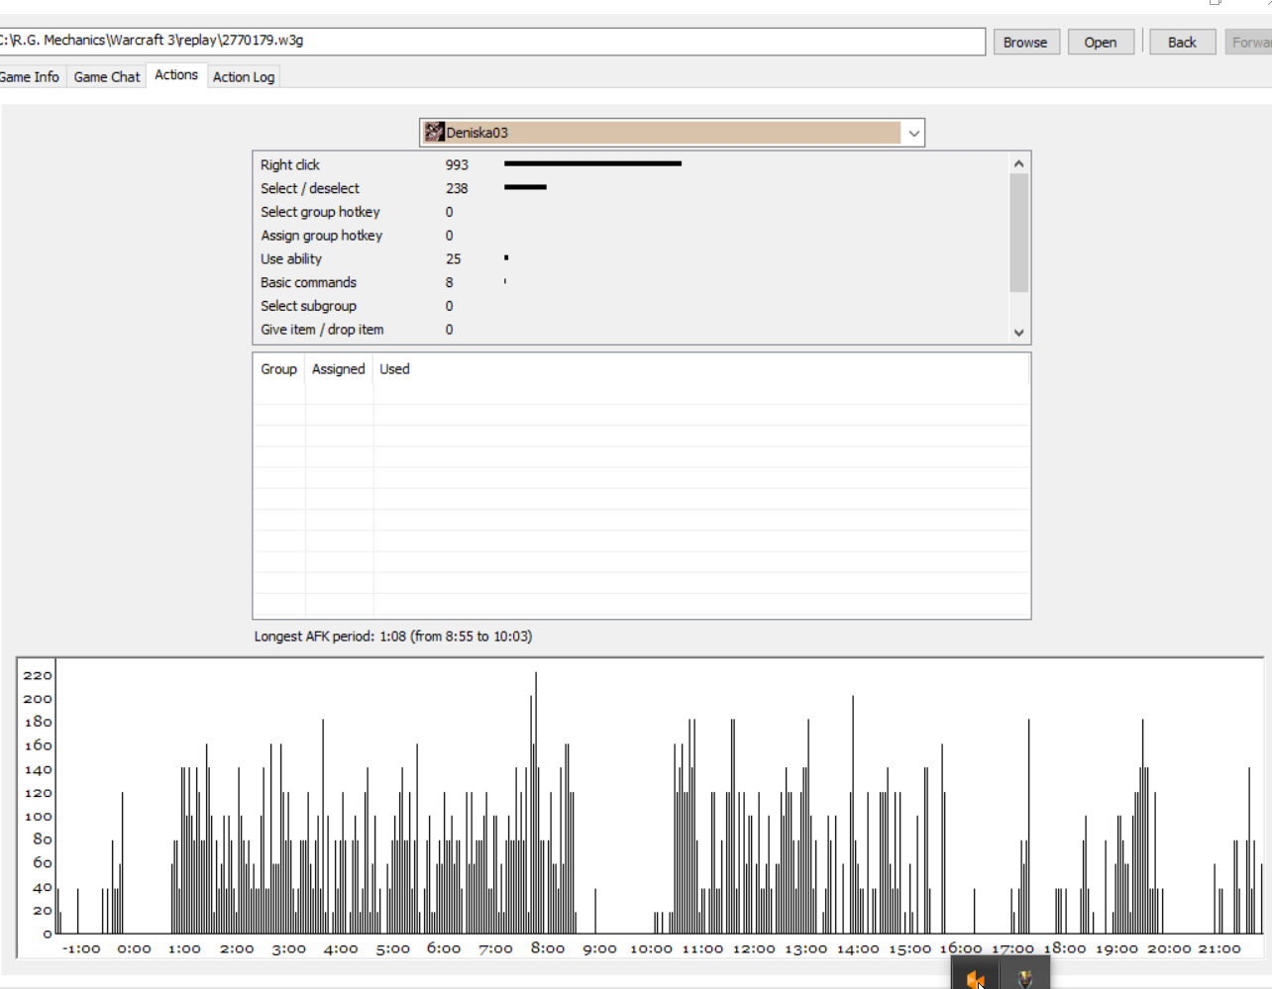
Task: Select the Select / deselect row
Action: coord(630,188)
